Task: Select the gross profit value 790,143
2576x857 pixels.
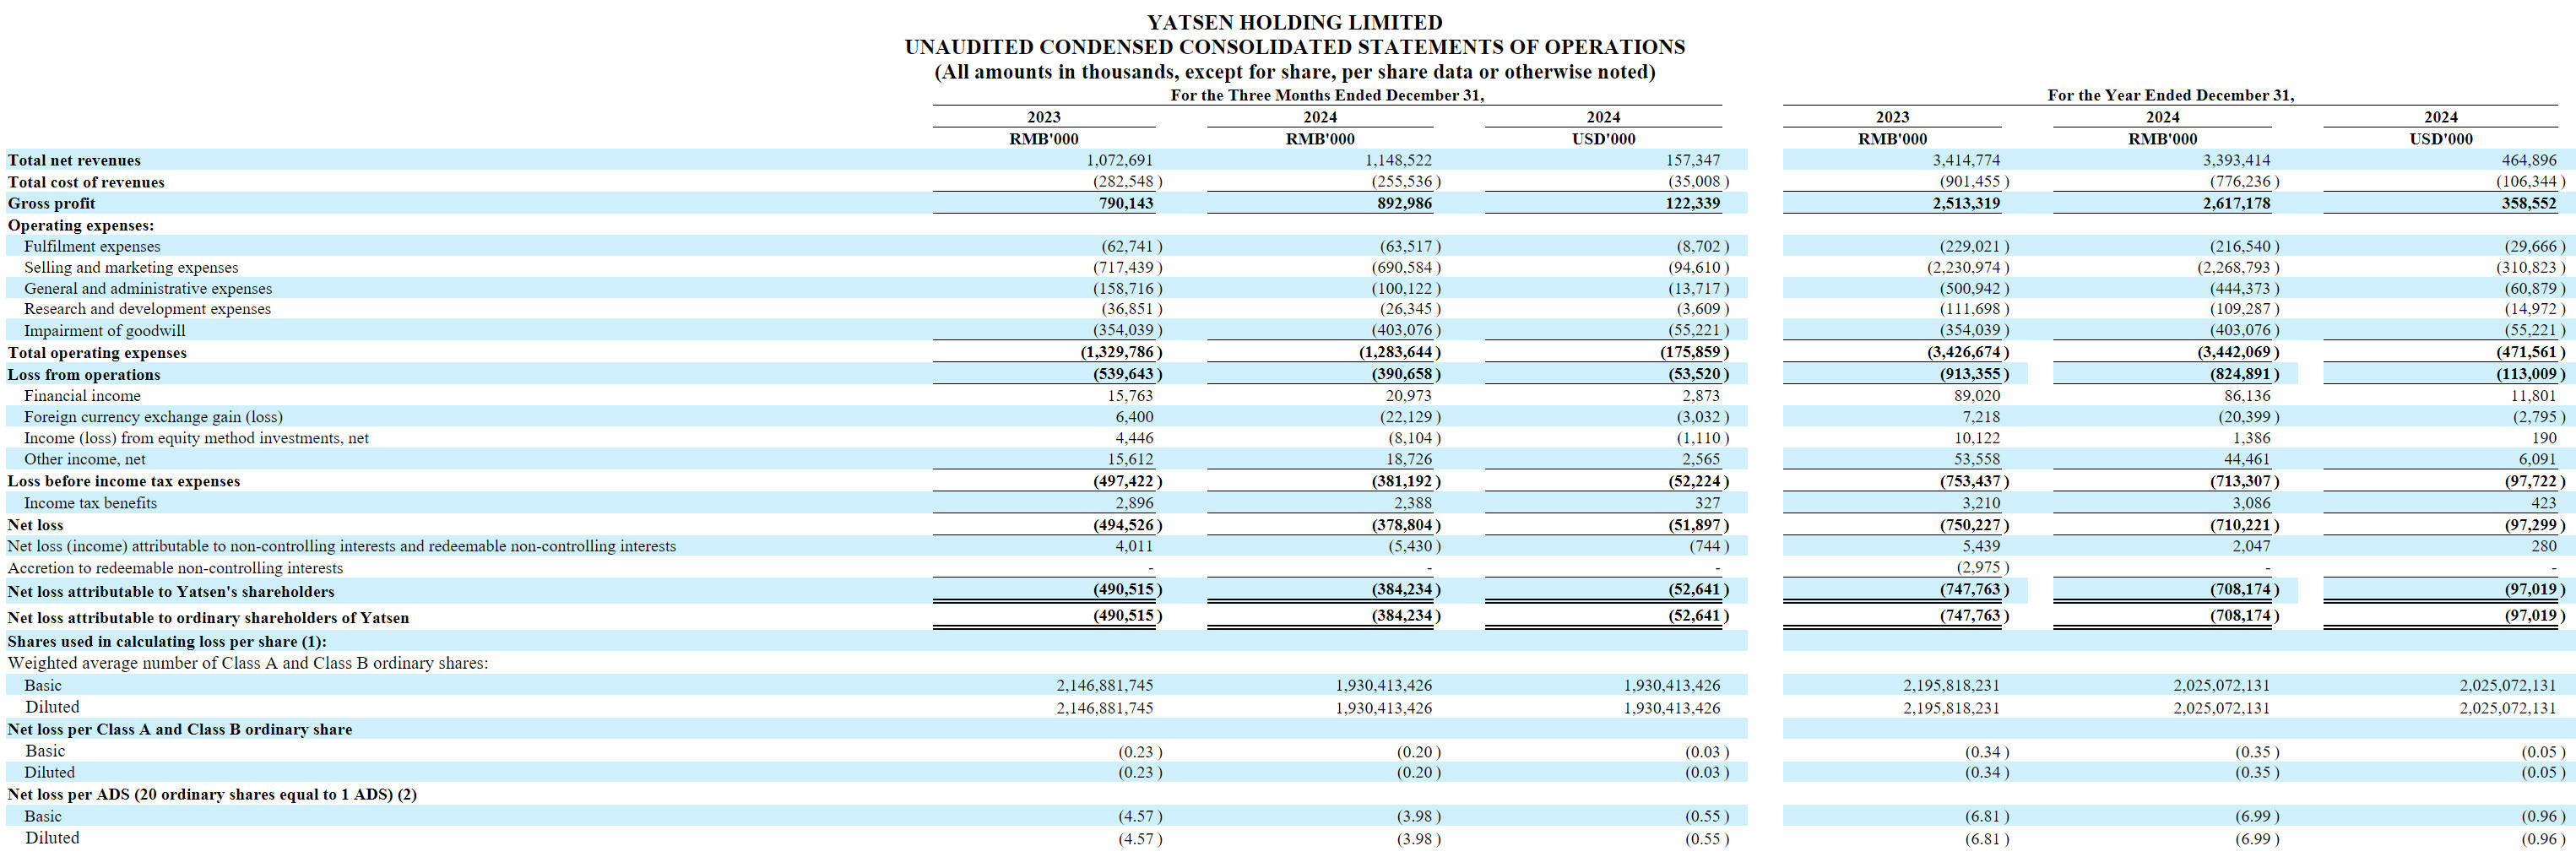Action: 1126,203
